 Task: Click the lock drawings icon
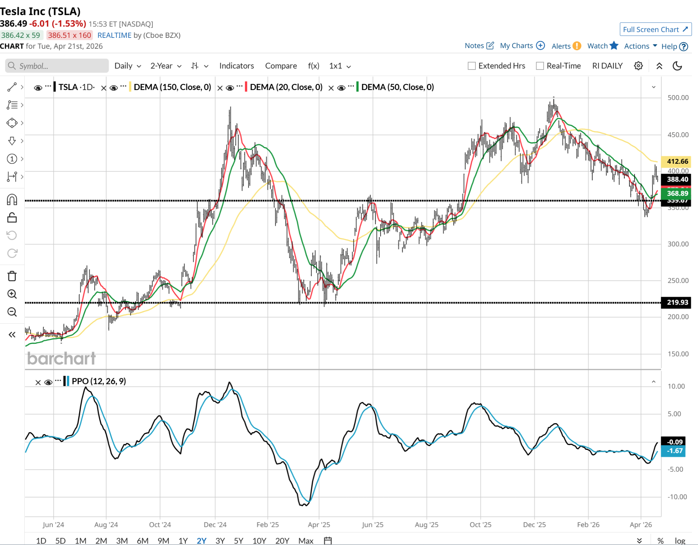[x=12, y=218]
